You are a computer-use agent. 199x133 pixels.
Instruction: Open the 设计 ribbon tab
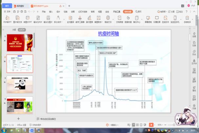[x=58, y=11]
